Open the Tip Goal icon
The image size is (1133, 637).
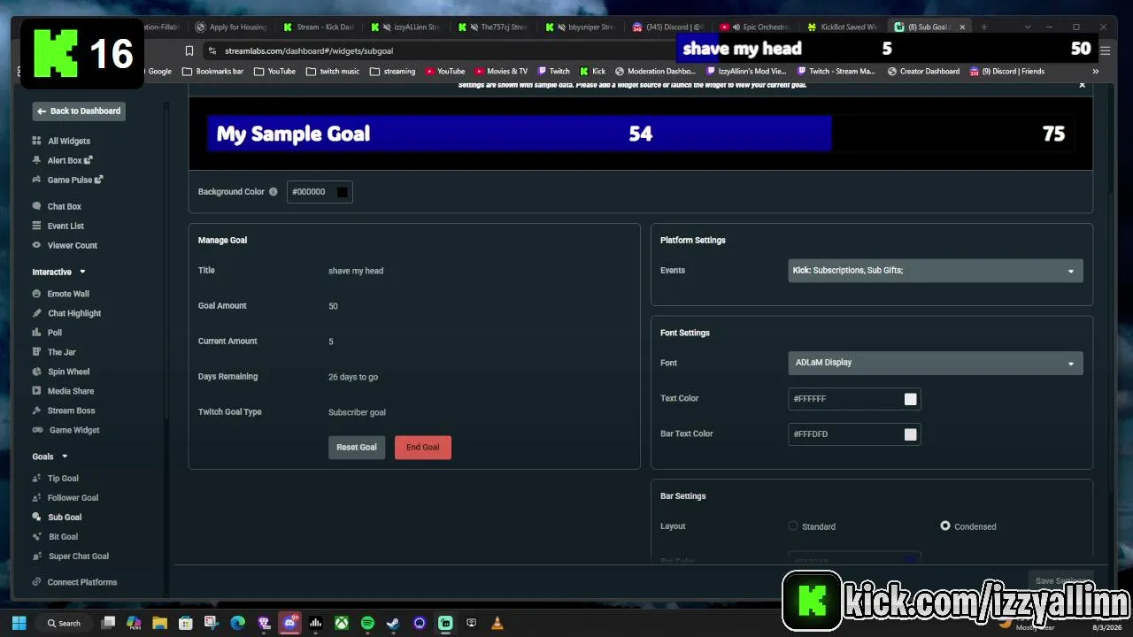(x=36, y=479)
